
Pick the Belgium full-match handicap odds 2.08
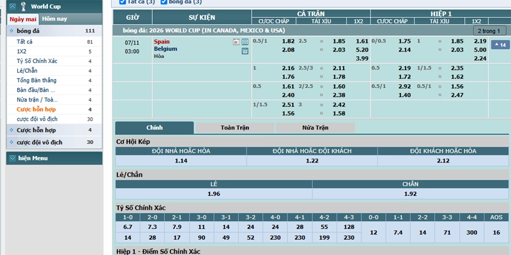point(289,50)
